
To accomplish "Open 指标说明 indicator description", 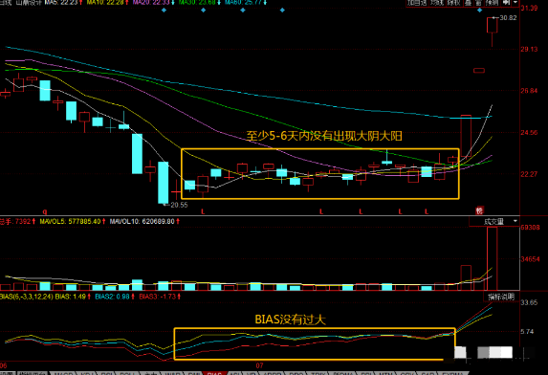I will click(501, 297).
